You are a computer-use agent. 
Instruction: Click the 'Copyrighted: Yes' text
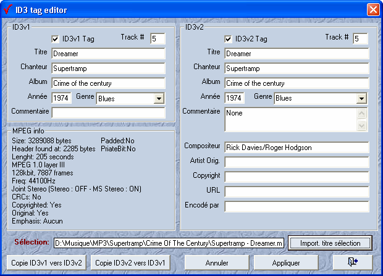(36, 205)
